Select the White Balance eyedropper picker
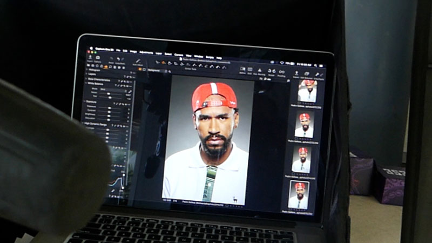This screenshot has height=243, width=432. click(x=129, y=92)
